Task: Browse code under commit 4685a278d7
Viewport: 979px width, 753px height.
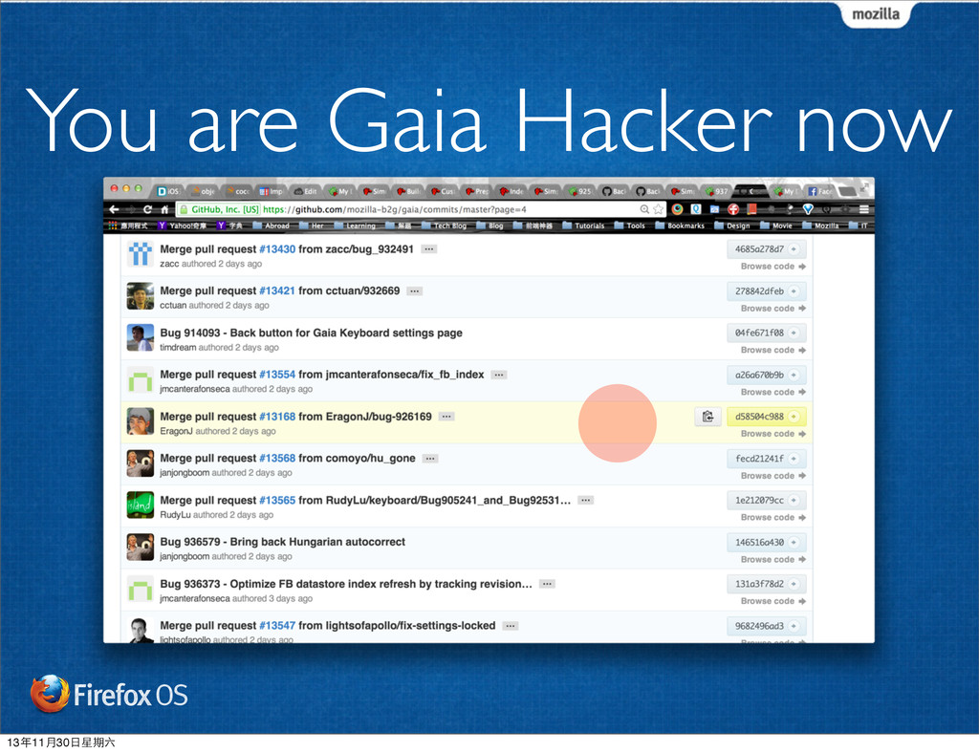Action: coord(772,266)
